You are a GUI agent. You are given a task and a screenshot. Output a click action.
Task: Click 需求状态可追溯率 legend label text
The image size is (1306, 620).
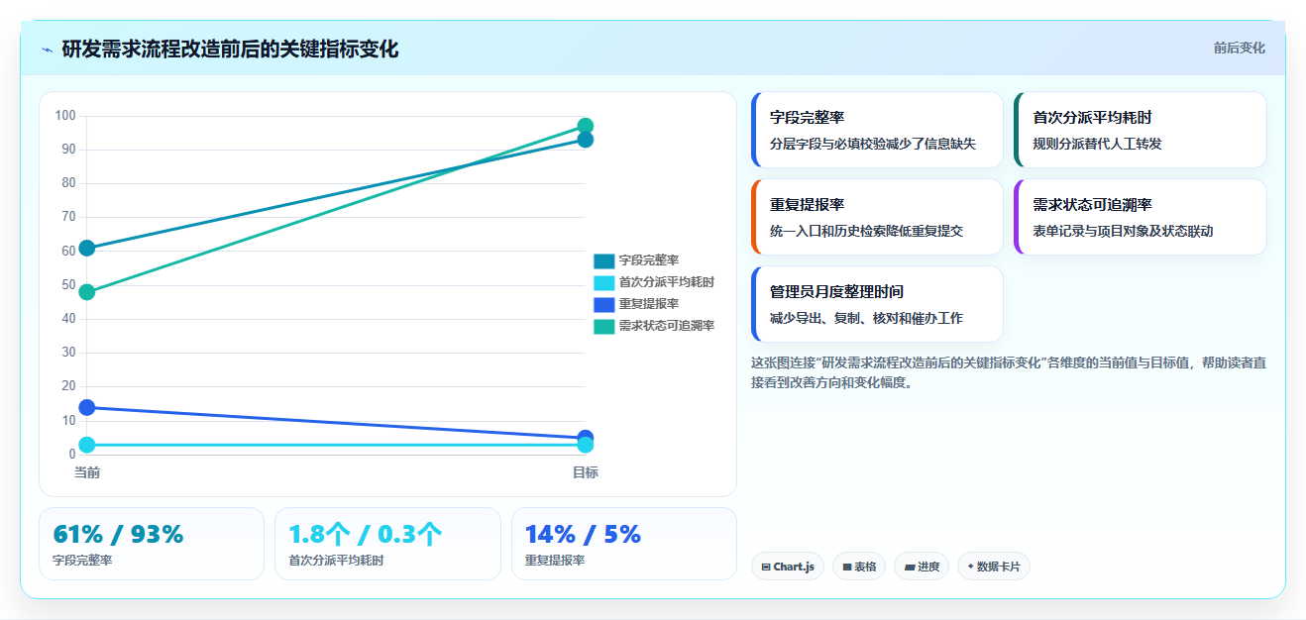[666, 326]
